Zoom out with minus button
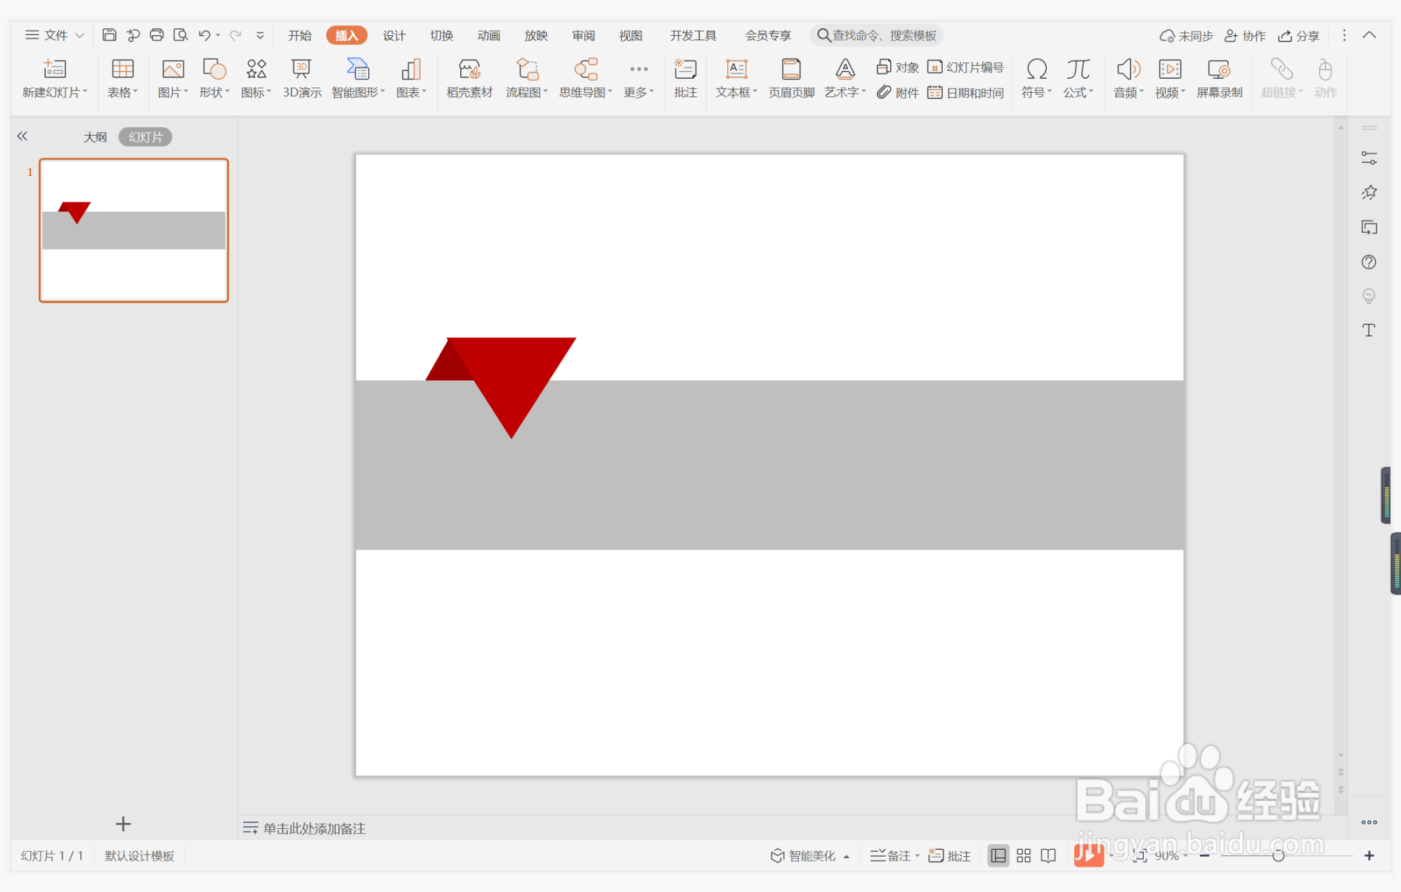The width and height of the screenshot is (1401, 892). coord(1204,855)
